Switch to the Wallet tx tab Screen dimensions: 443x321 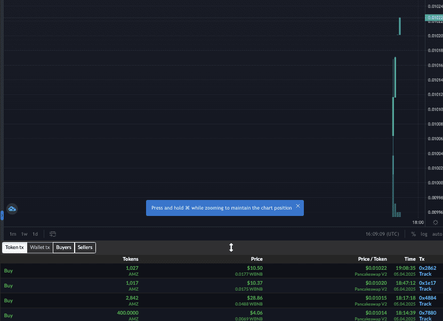click(40, 247)
